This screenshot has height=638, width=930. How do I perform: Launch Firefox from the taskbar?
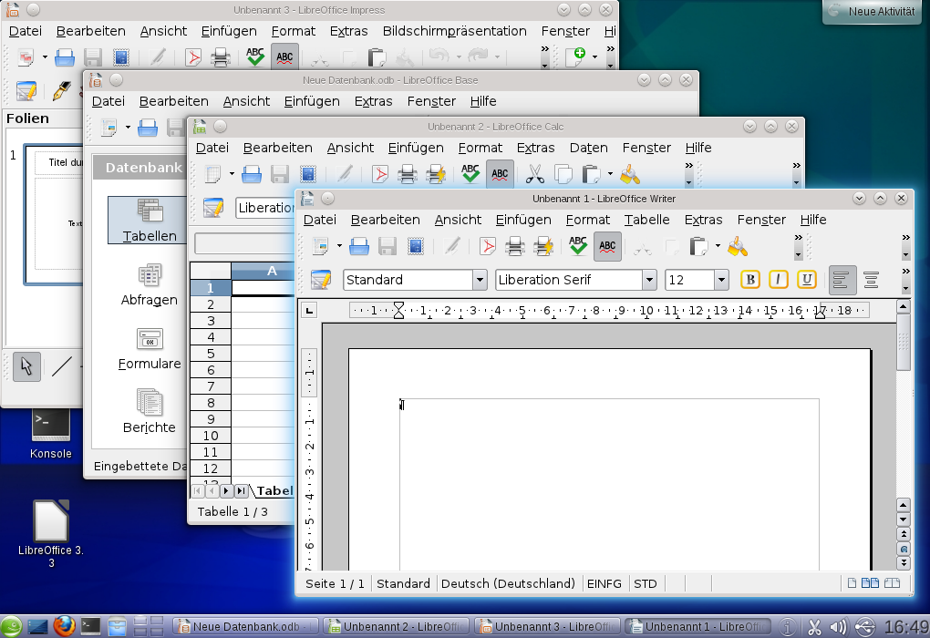[x=64, y=626]
